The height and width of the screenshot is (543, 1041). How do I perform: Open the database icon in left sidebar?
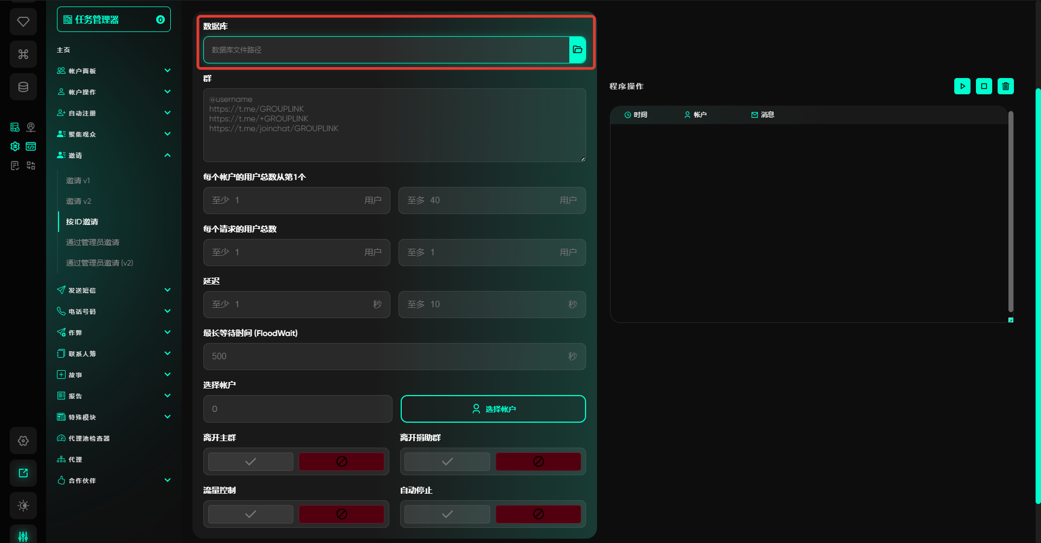[x=23, y=87]
